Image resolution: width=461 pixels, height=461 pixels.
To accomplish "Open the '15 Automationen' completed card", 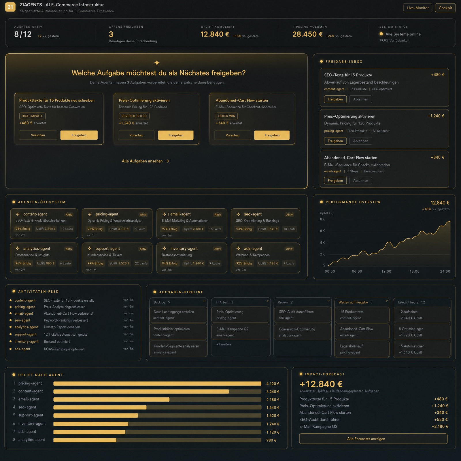I will coord(422,349).
